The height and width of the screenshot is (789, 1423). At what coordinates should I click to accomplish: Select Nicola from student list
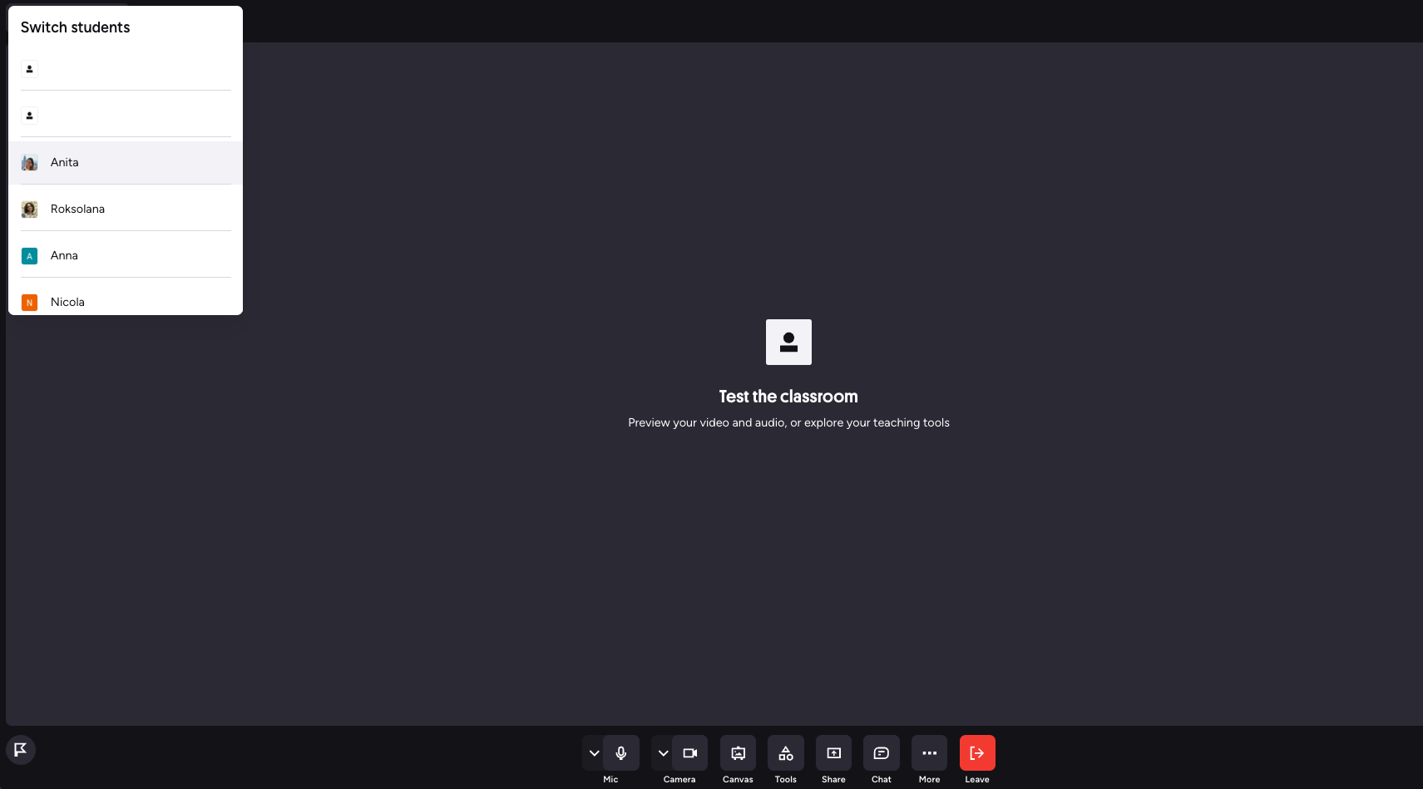point(125,302)
